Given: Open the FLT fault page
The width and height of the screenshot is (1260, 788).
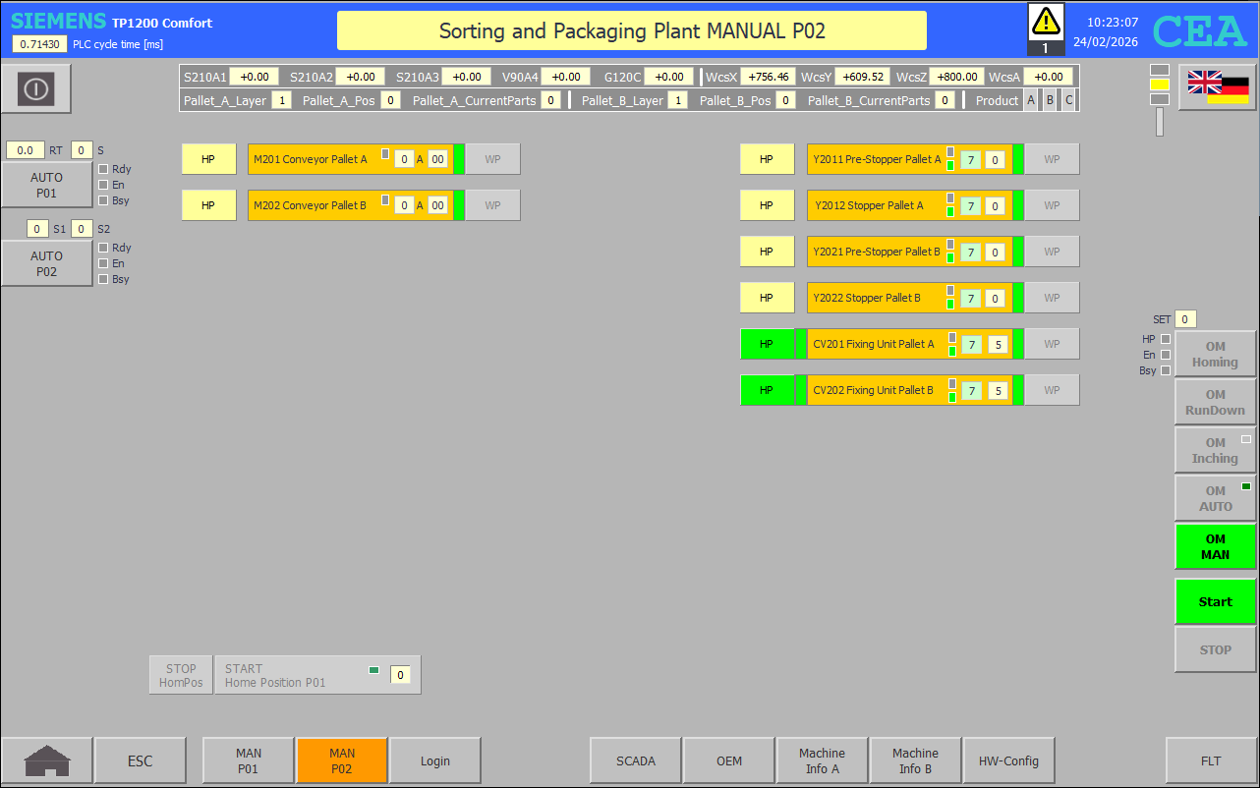Looking at the screenshot, I should (1211, 760).
